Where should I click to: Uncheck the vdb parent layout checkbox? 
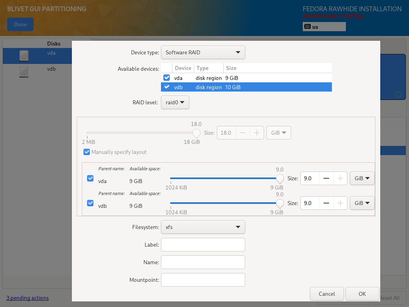pos(90,203)
